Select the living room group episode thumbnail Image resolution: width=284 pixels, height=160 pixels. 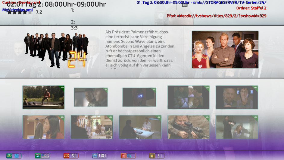point(92,127)
